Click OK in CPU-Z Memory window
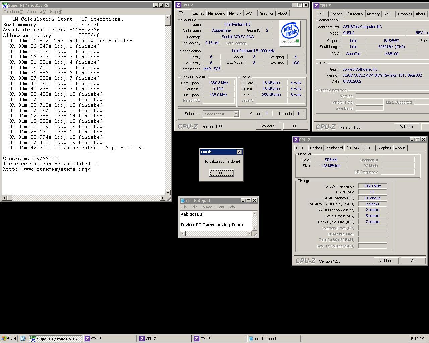 click(x=413, y=261)
